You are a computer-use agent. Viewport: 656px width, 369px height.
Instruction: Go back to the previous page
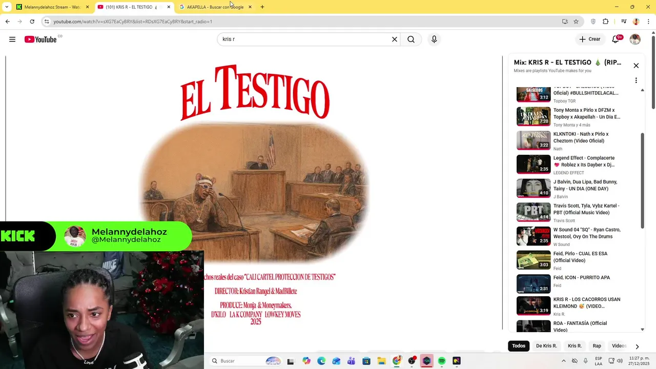[7, 22]
